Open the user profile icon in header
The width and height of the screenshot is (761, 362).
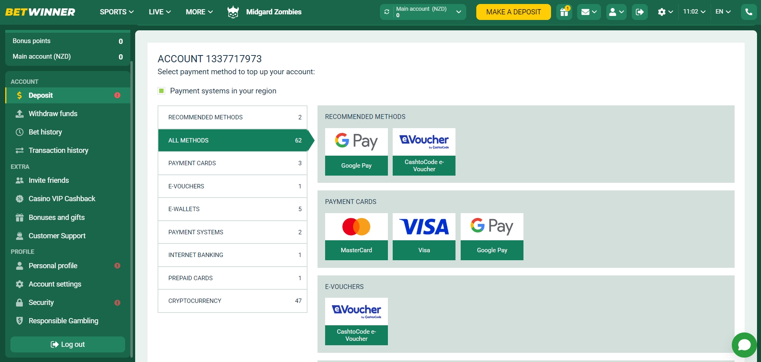tap(616, 12)
